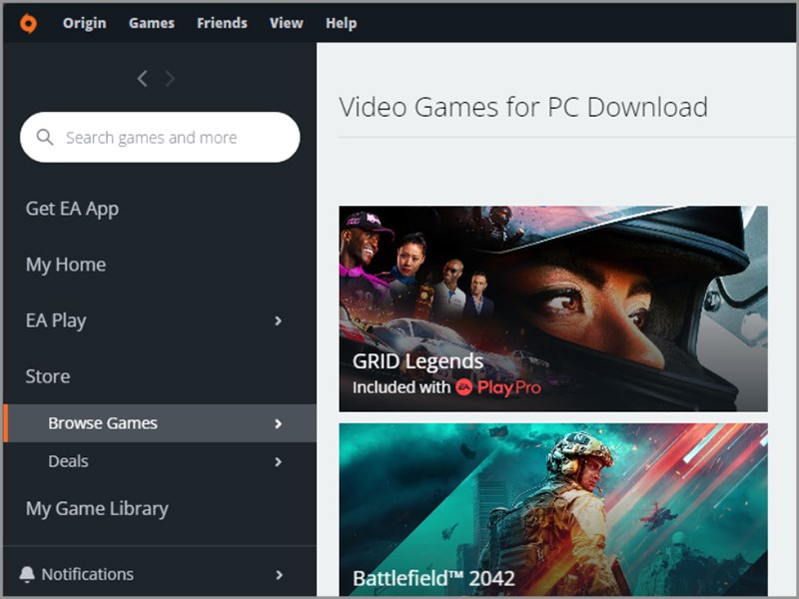Click the back navigation arrow
The height and width of the screenshot is (599, 799).
coord(142,78)
